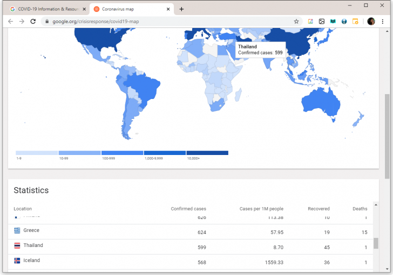Click the 100-999 legend color swatch
This screenshot has width=393, height=275.
pyautogui.click(x=123, y=153)
